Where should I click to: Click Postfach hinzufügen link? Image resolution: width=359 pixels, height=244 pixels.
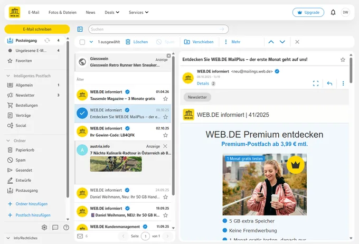click(33, 215)
